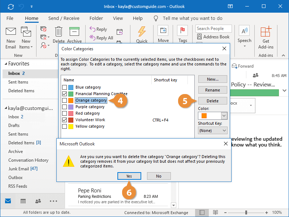Viewport: 289px width, 217px height.
Task: Open the Address Book
Action: (x=213, y=37)
